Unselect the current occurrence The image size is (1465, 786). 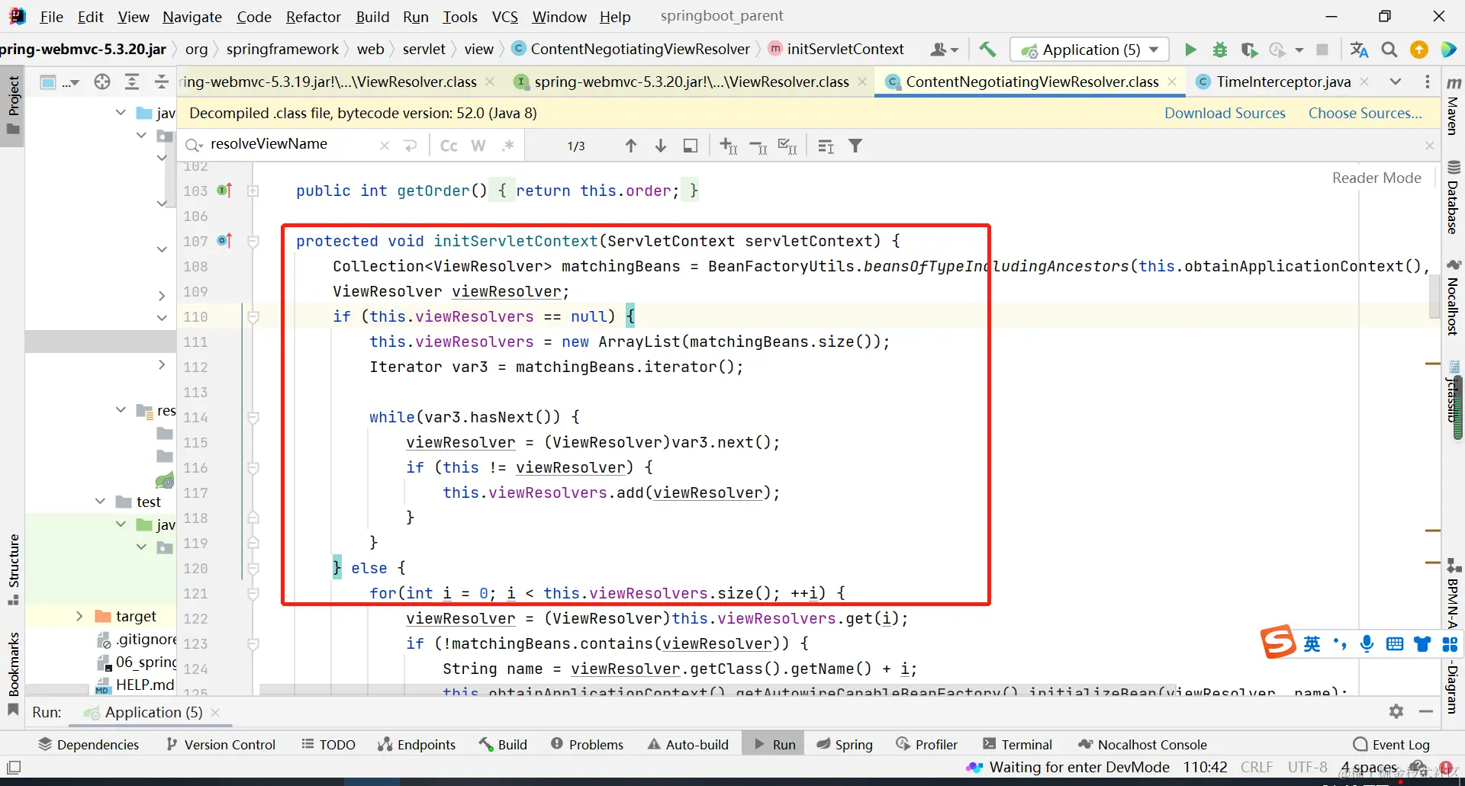pos(758,146)
